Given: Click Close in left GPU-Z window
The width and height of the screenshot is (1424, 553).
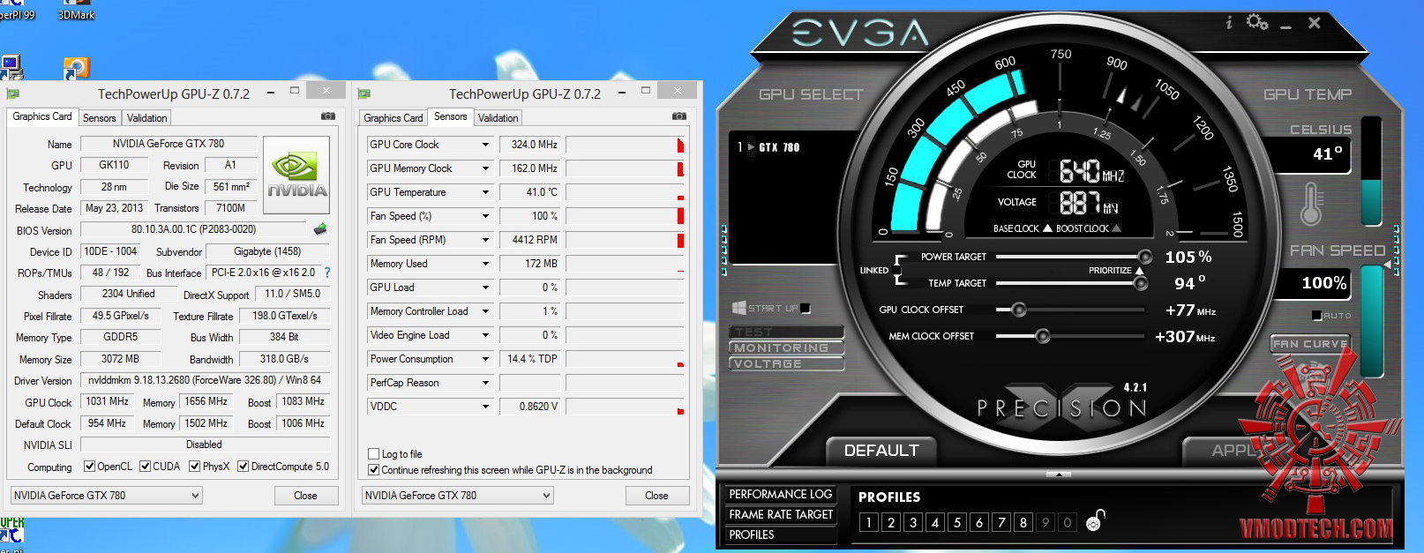Looking at the screenshot, I should (305, 496).
